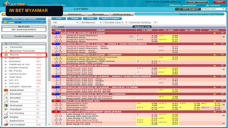This screenshot has height=128, width=228.
Task: Select the Live matches tab
Action: [x=59, y=18]
